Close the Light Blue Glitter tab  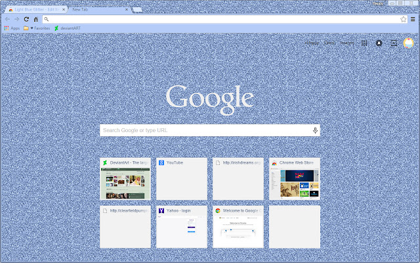tap(64, 9)
